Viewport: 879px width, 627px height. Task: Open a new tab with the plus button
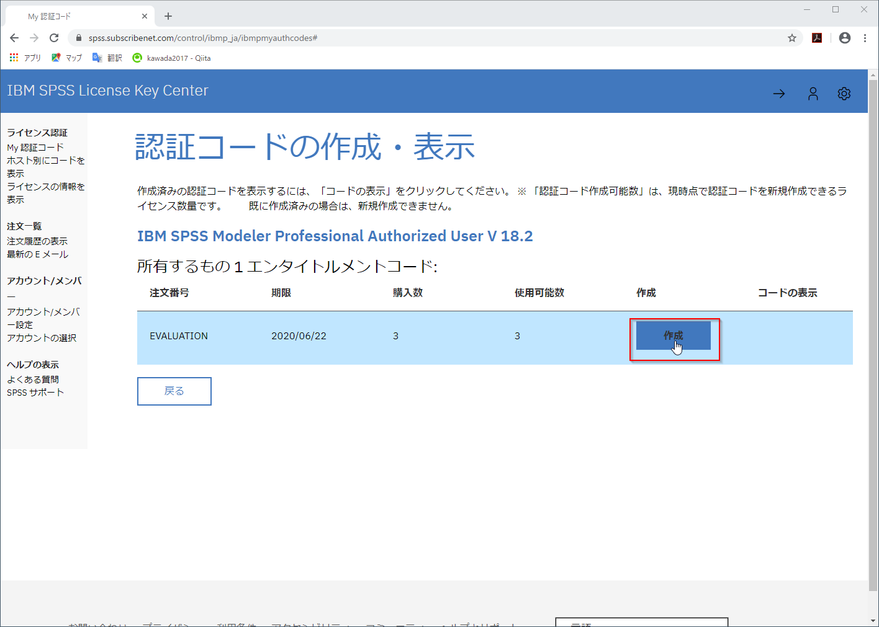(x=168, y=16)
